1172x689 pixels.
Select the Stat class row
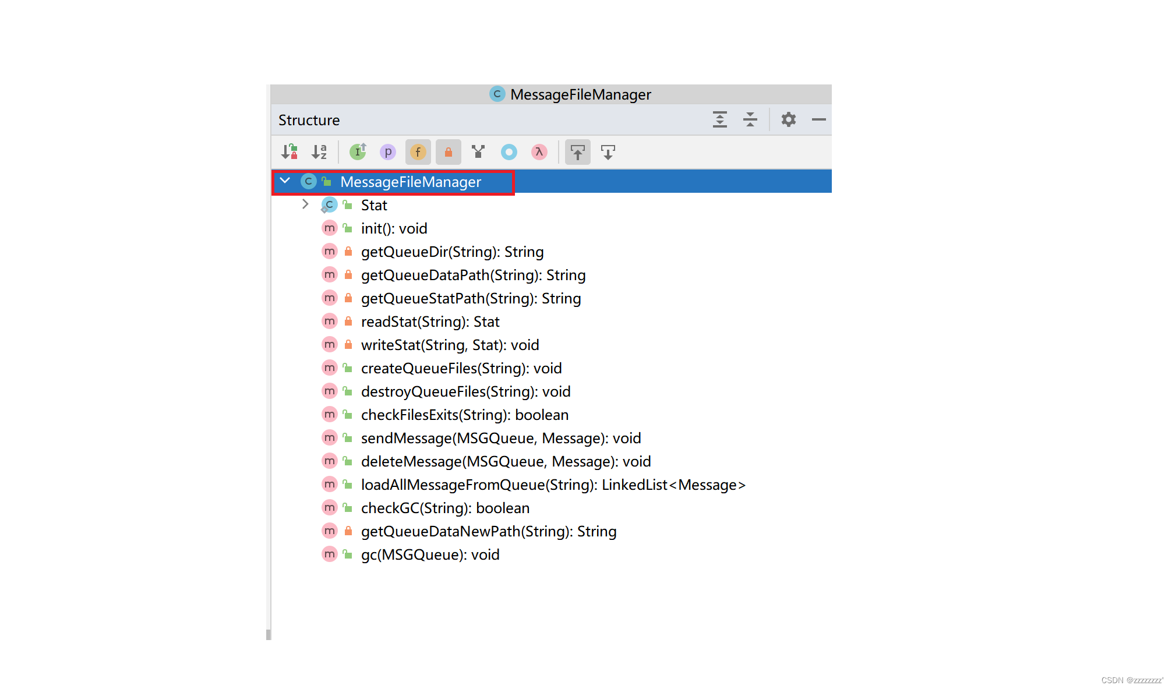pos(552,205)
